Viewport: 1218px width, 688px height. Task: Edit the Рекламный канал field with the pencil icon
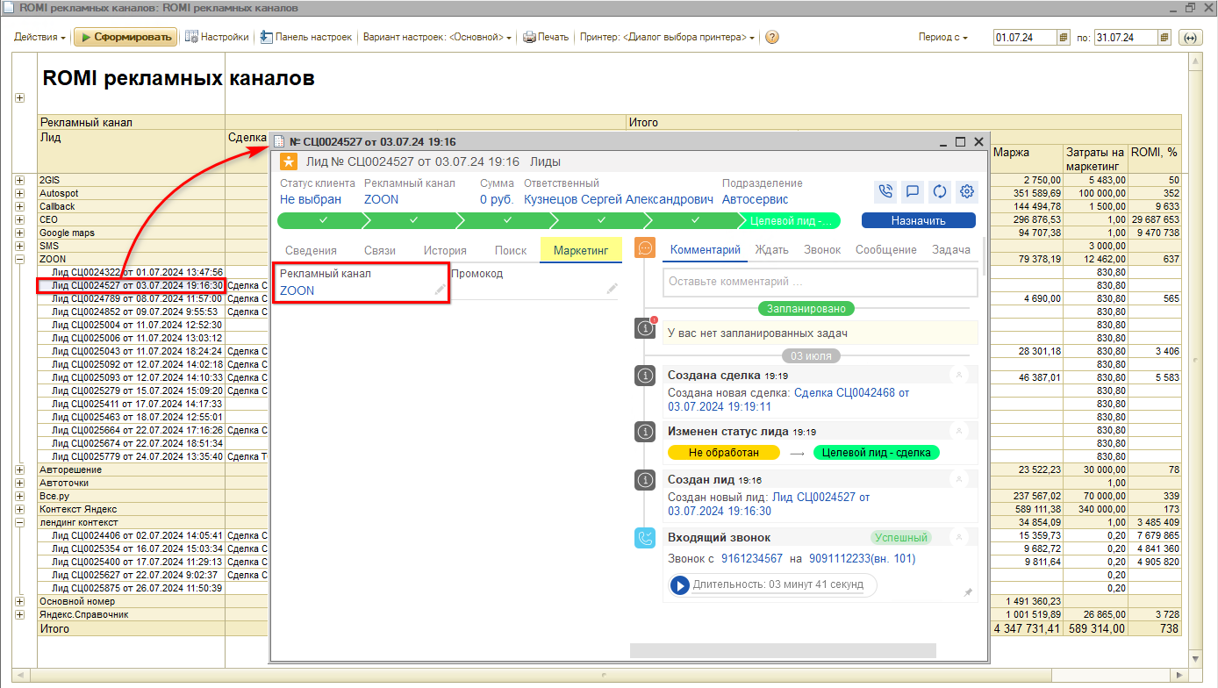[x=439, y=289]
